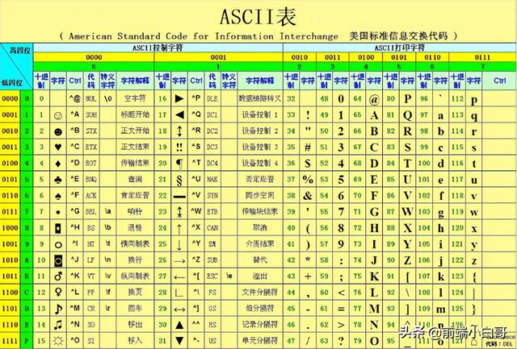Select the '替代' description cell
This screenshot has height=349, width=517.
tap(260, 260)
